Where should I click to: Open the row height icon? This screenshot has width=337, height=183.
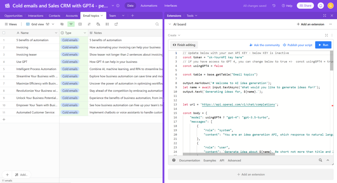pos(107,24)
